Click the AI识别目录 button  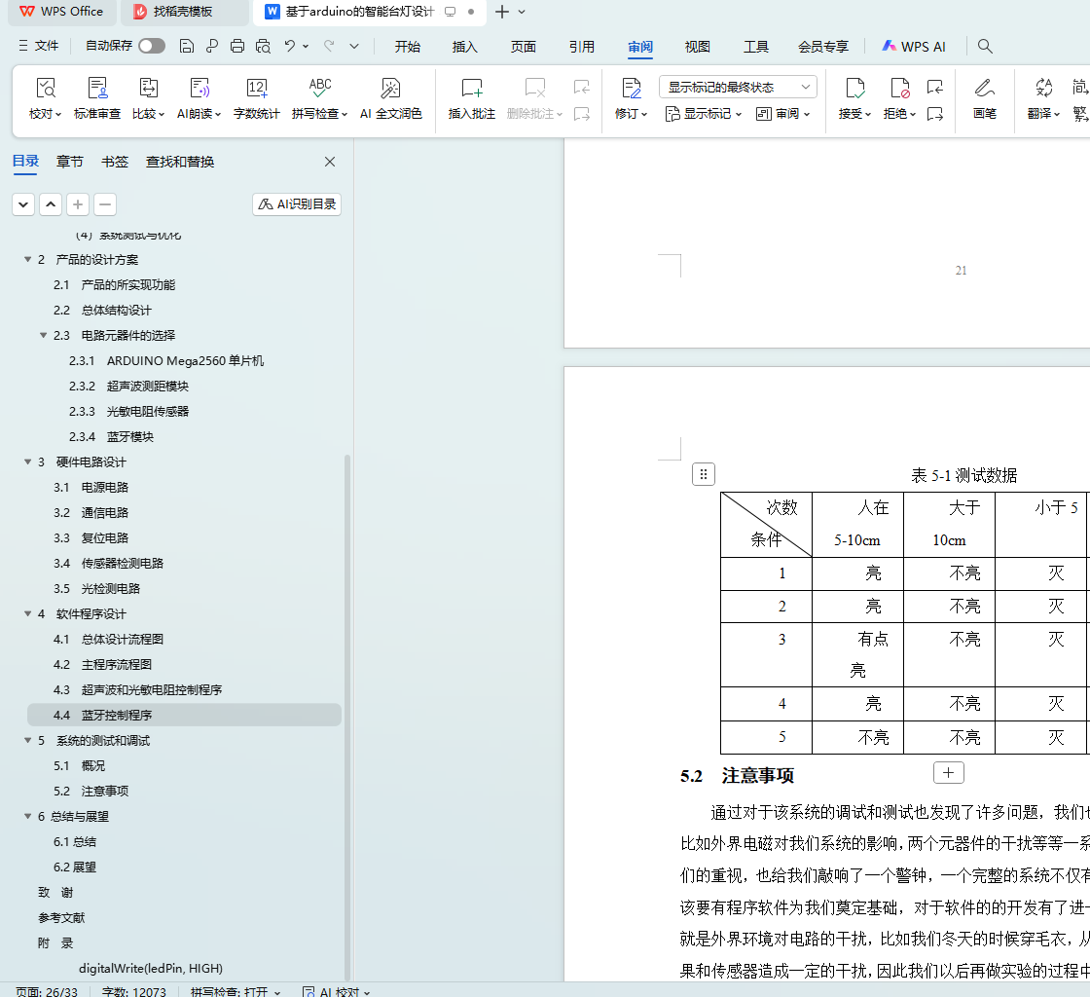pos(297,204)
